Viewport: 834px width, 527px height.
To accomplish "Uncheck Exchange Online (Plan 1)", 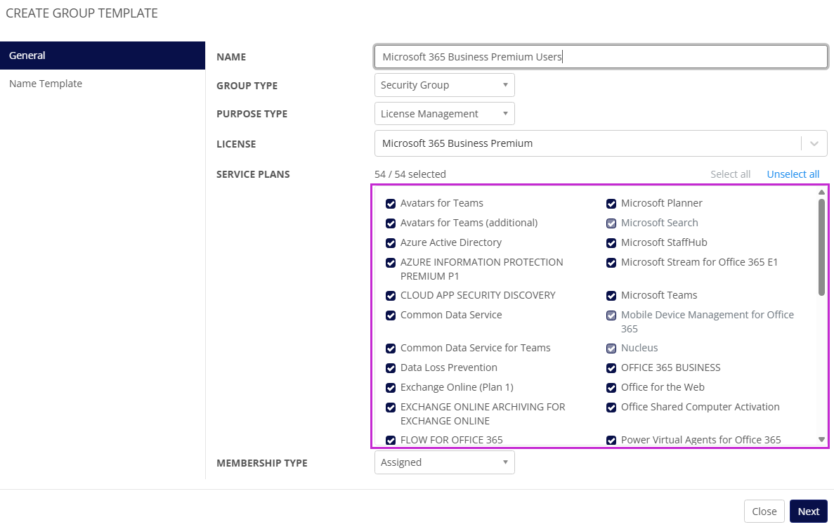I will coord(391,388).
